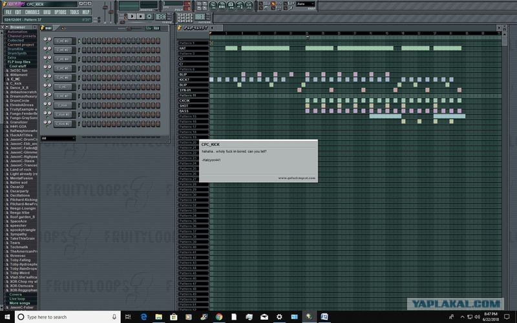
Task: Click Chrome icon in the Windows taskbar
Action: click(219, 317)
